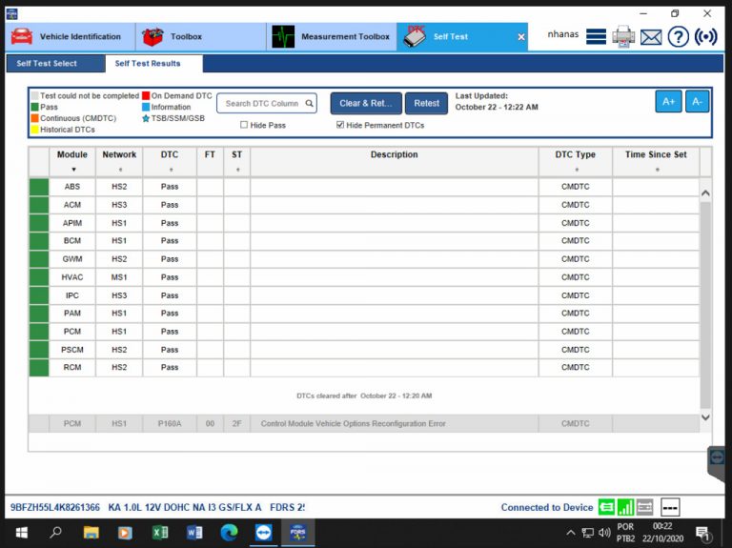This screenshot has width=732, height=548.
Task: Close the Self Test tab
Action: [521, 37]
